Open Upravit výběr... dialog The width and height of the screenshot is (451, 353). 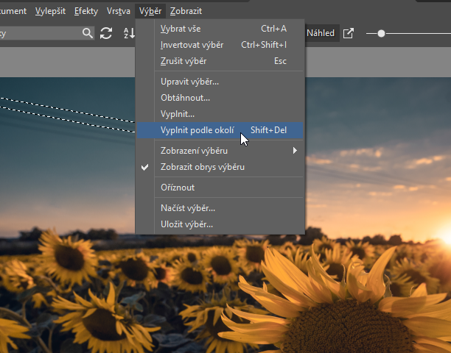click(x=220, y=82)
